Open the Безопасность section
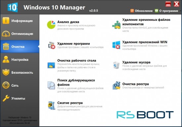This screenshot has width=182, height=127. [x=20, y=72]
